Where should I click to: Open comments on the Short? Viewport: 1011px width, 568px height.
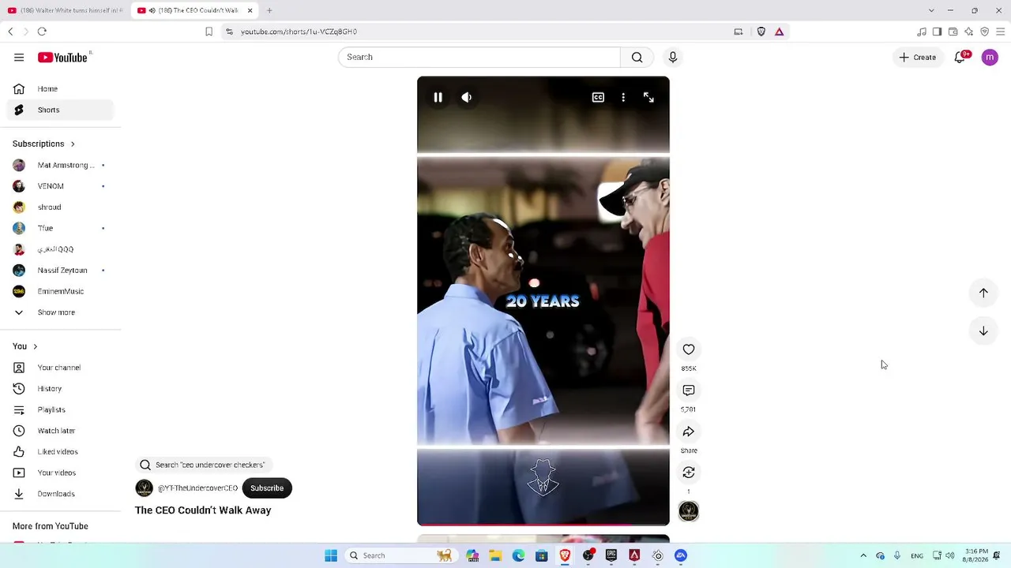(689, 390)
